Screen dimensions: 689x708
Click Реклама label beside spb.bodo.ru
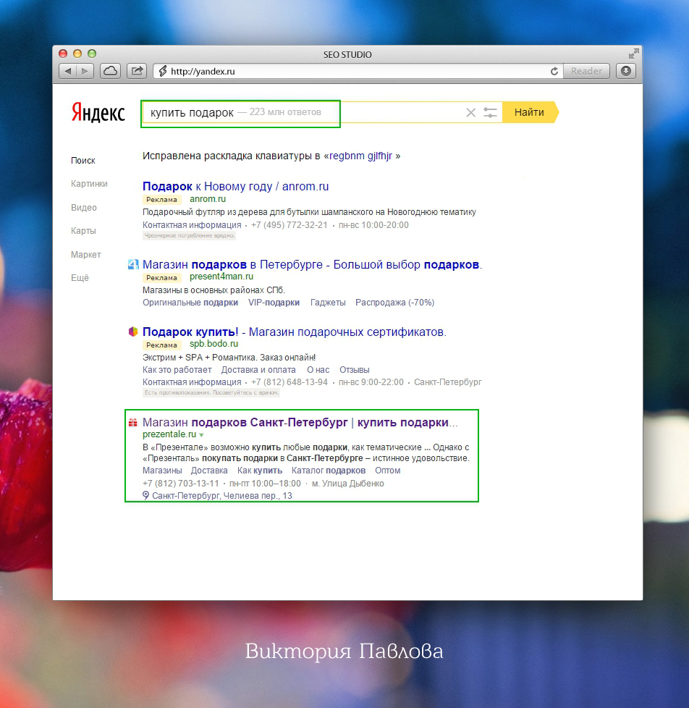161,345
